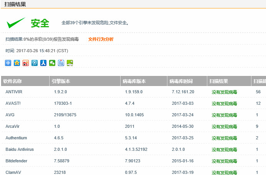Click 没有发现病毒 result in Authentium row
266x175 pixels.
click(224, 138)
